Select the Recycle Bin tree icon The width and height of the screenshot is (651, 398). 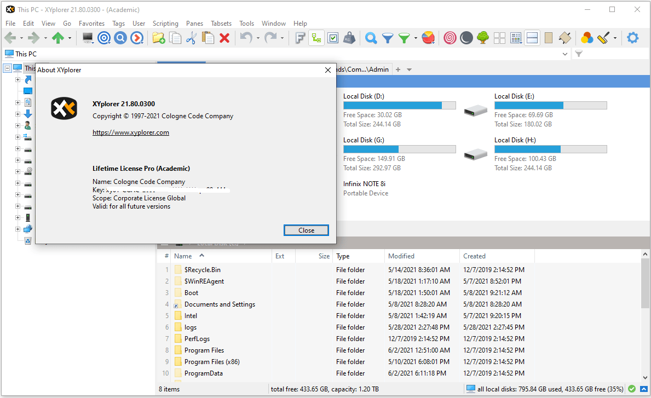(x=28, y=241)
